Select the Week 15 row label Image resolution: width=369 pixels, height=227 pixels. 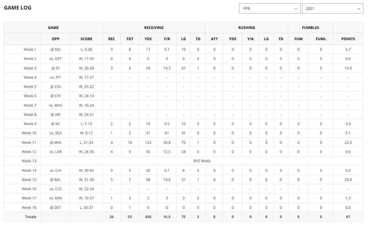29,180
